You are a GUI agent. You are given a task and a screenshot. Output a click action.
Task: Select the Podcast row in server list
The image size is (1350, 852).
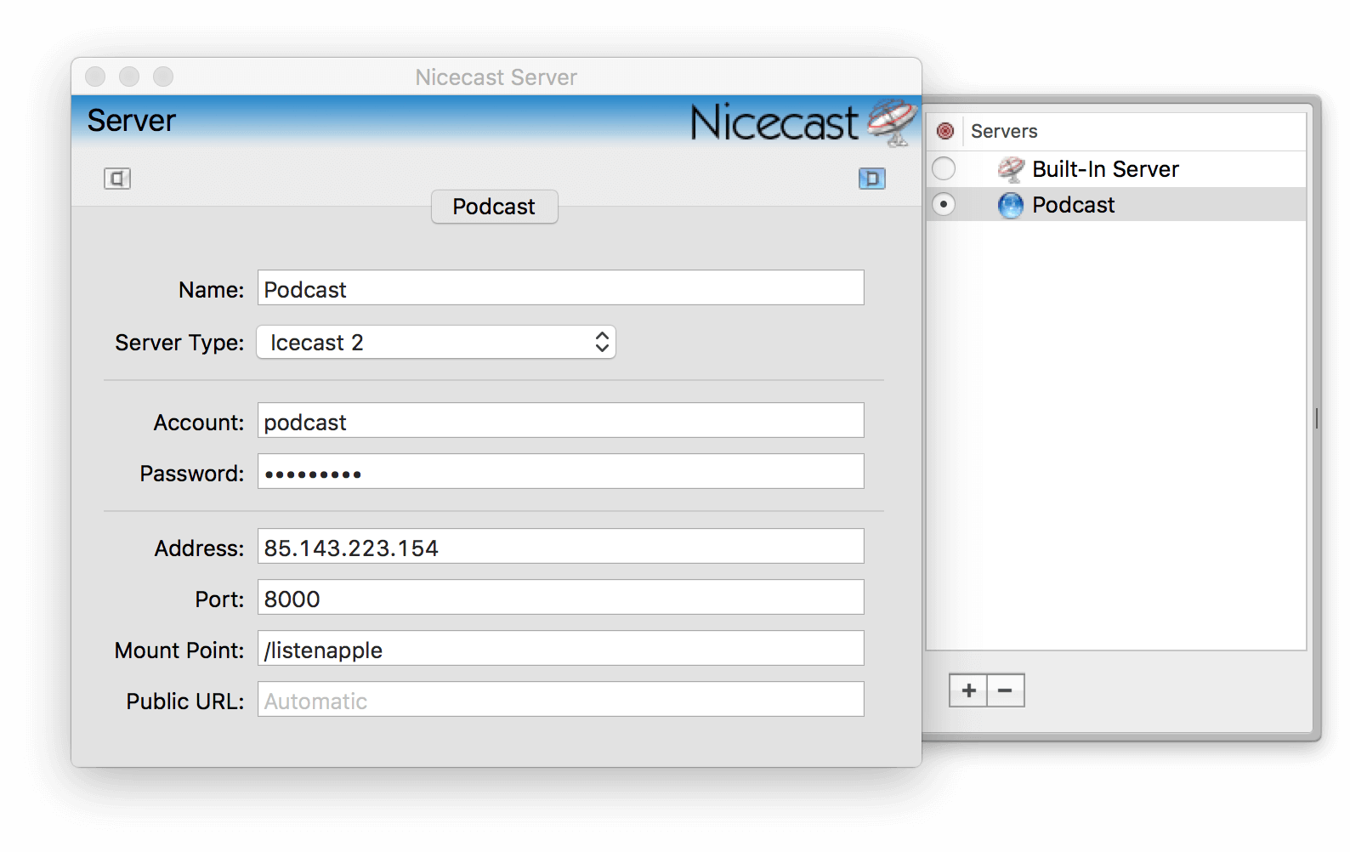pos(1116,205)
